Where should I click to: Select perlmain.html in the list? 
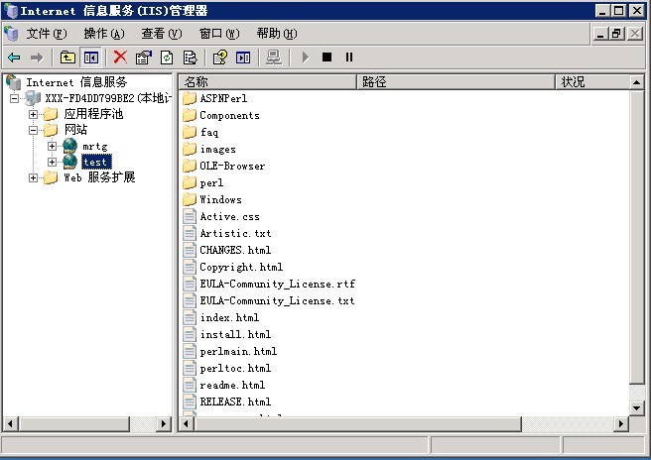(x=238, y=351)
